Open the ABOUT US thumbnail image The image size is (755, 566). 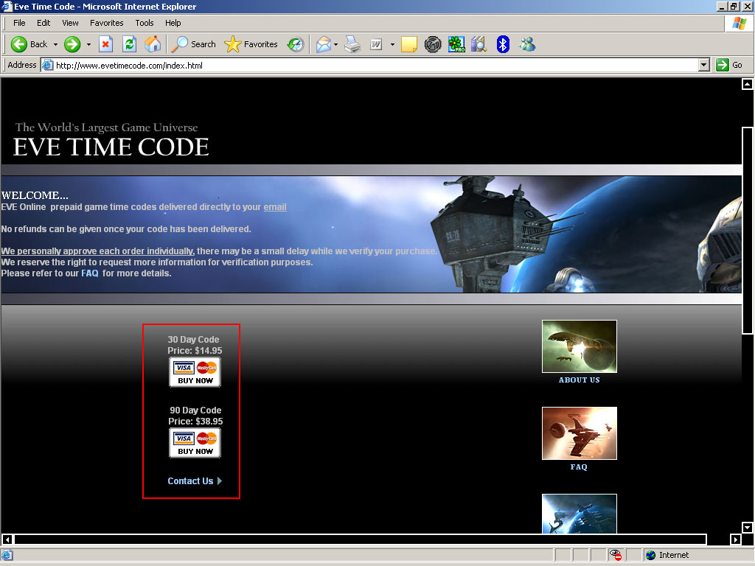coord(580,346)
